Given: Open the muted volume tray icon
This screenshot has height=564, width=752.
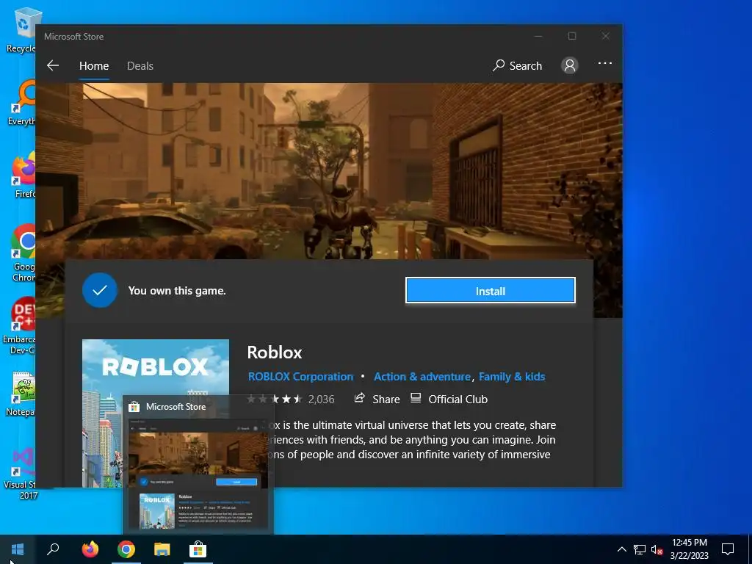Looking at the screenshot, I should (x=657, y=549).
